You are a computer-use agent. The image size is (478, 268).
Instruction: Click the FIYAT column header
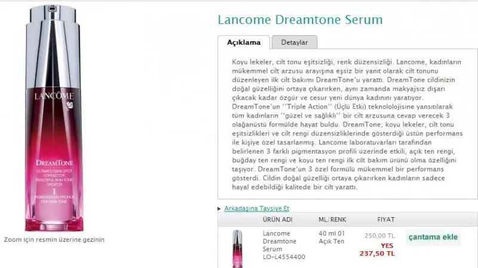tap(386, 219)
